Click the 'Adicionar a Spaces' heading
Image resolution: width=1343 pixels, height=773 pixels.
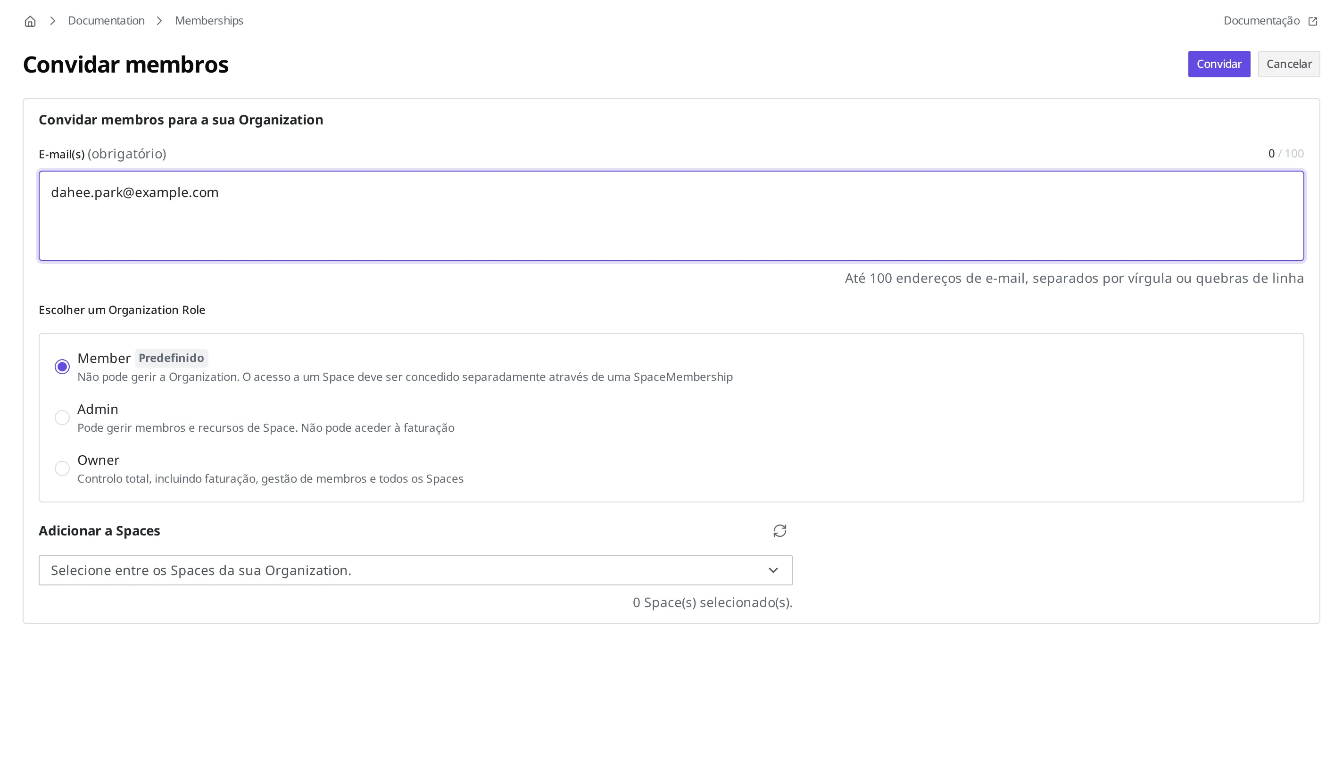99,531
